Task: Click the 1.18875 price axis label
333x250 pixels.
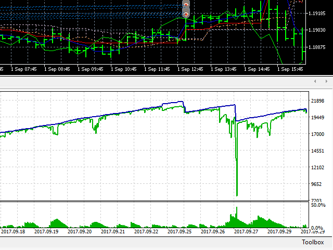Action: pos(318,47)
